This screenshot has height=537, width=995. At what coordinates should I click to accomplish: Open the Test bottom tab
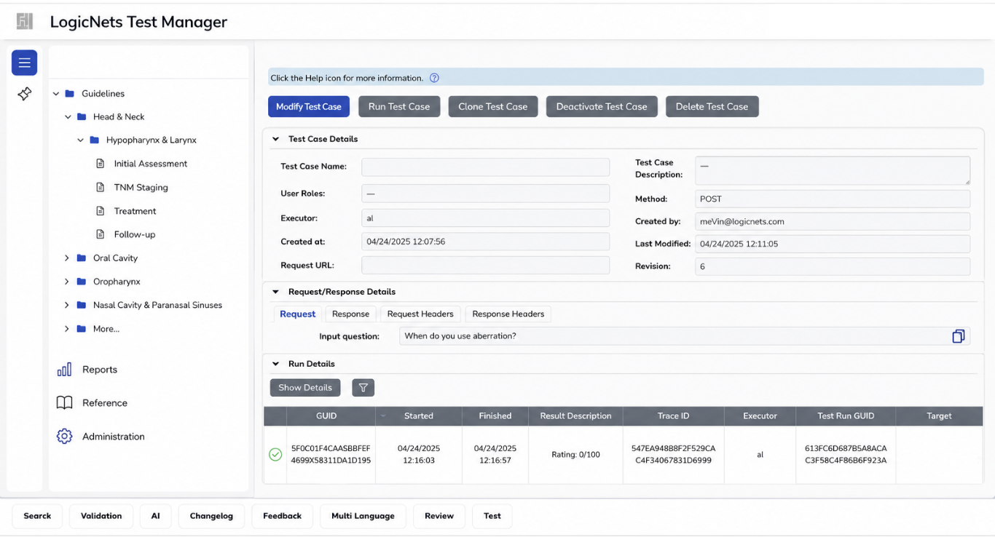492,516
